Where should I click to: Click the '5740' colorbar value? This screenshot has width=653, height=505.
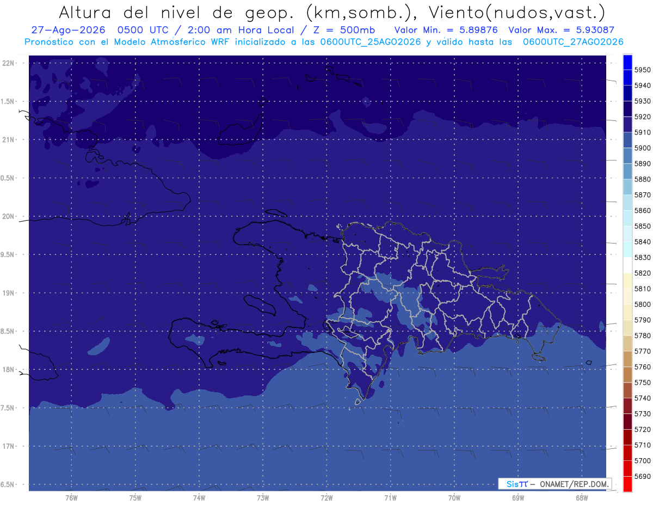click(x=642, y=398)
